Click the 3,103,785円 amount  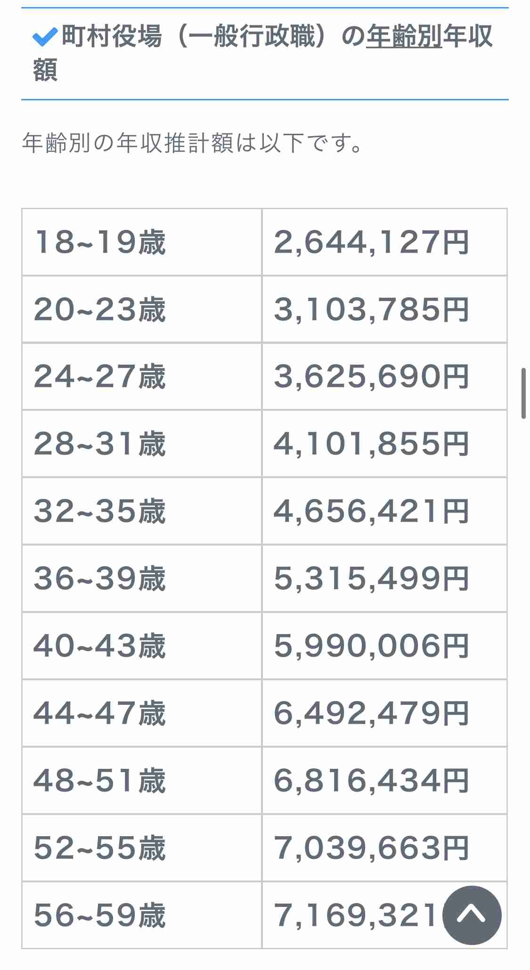[x=371, y=310]
